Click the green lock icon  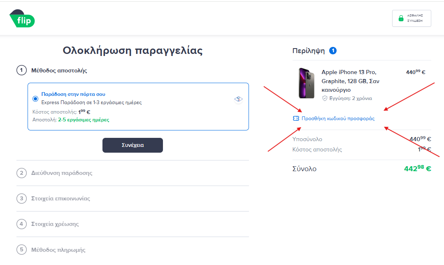(401, 18)
